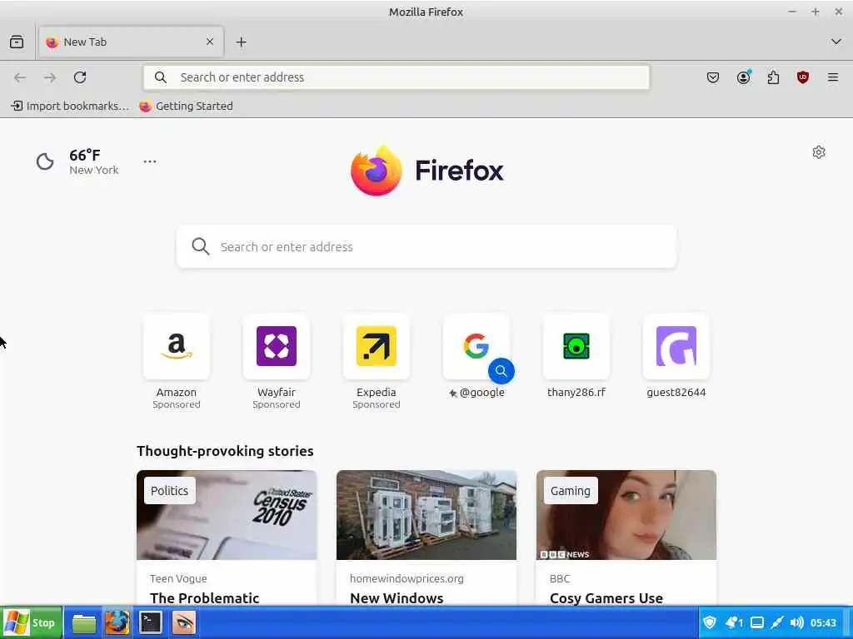Image resolution: width=853 pixels, height=639 pixels.
Task: Open 'New Windows' story headline
Action: click(x=397, y=598)
